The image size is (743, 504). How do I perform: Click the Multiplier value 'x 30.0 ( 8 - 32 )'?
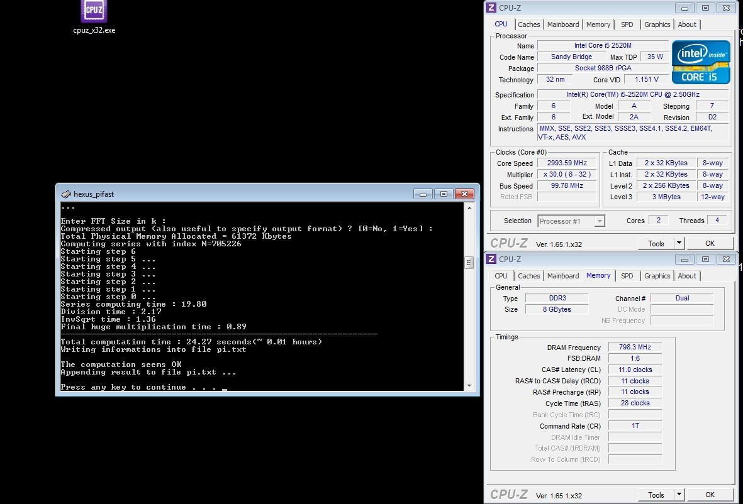pyautogui.click(x=567, y=174)
